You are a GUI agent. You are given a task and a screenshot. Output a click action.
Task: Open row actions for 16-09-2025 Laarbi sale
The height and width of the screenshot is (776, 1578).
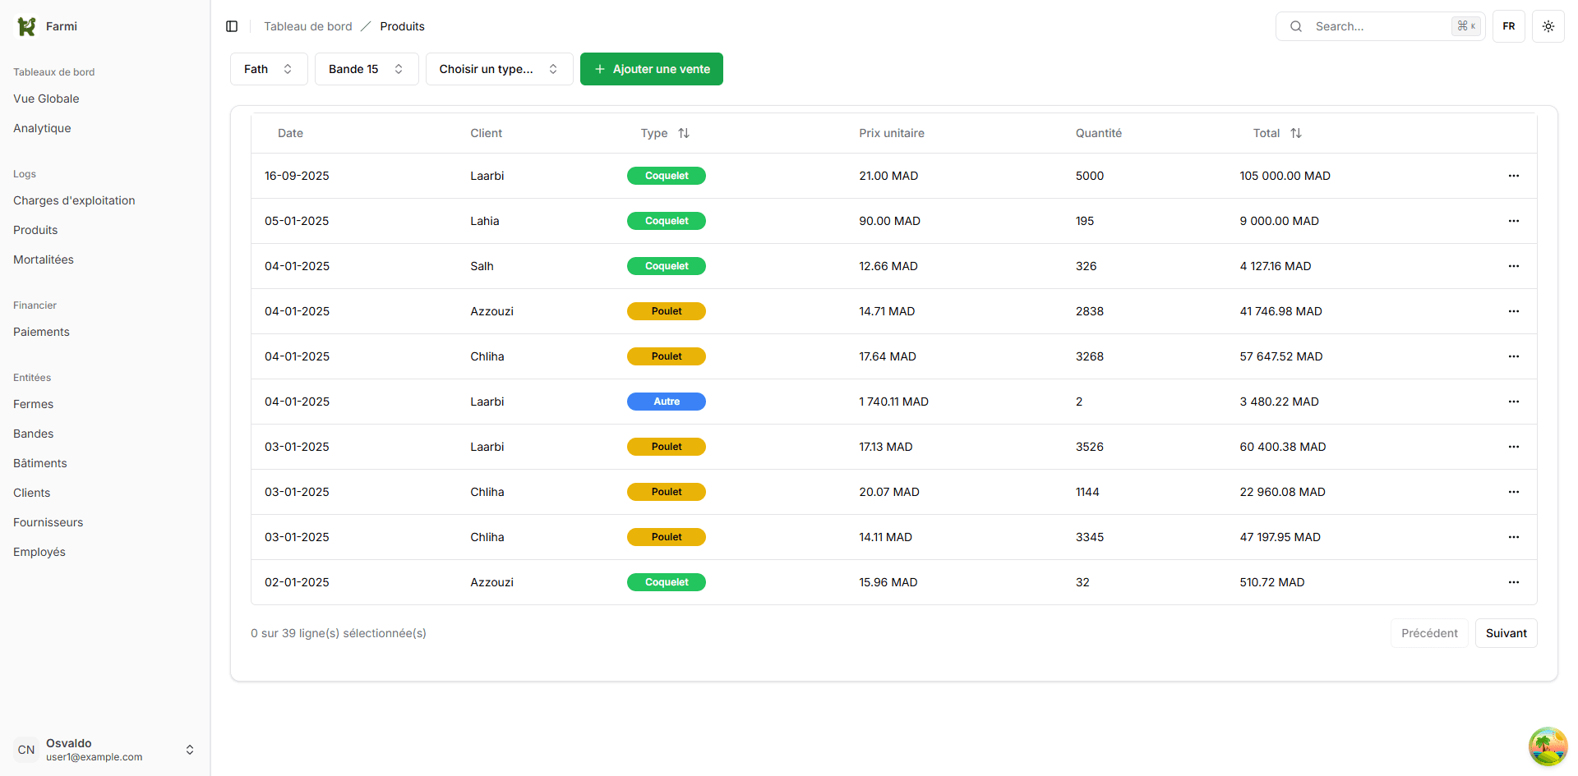pyautogui.click(x=1513, y=176)
